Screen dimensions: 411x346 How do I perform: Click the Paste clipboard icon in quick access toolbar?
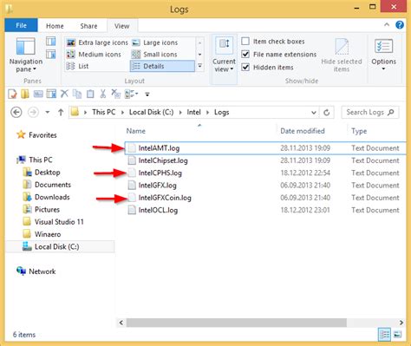(x=90, y=94)
